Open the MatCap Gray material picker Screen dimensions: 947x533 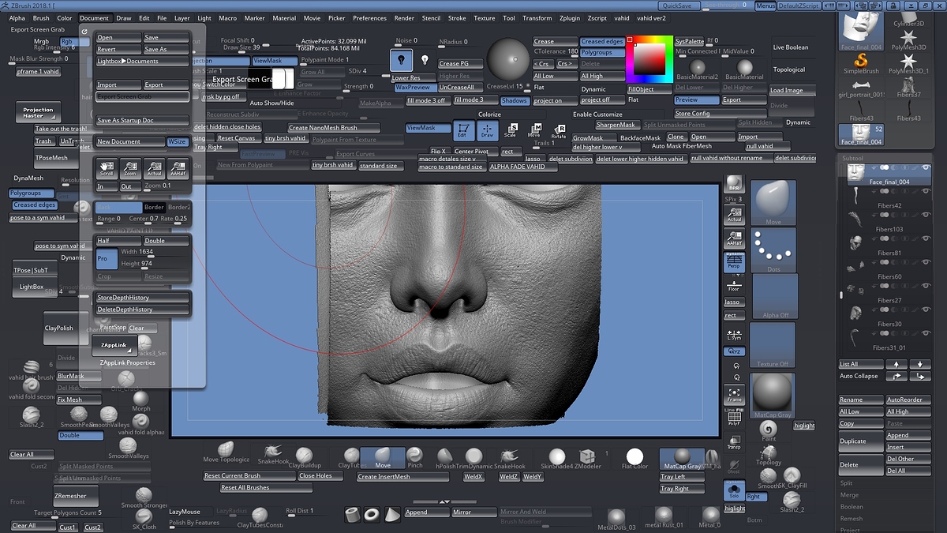pos(773,396)
